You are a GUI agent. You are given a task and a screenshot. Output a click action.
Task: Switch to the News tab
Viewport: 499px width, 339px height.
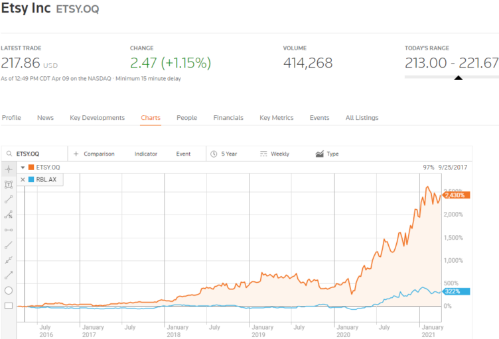[x=45, y=118]
